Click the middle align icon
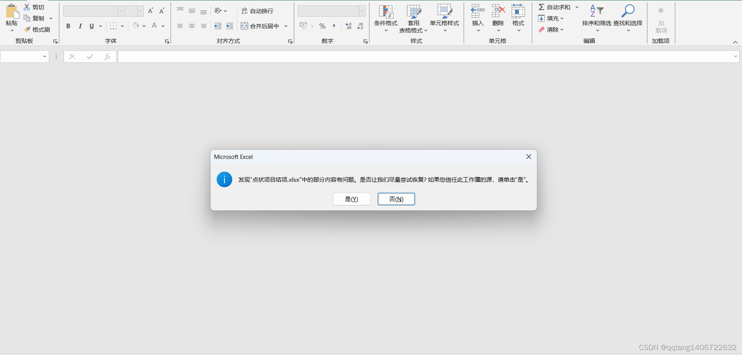This screenshot has width=742, height=355. (192, 11)
